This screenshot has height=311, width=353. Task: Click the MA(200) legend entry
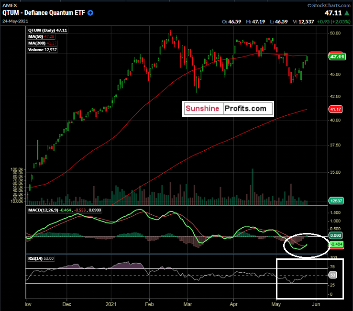click(x=42, y=43)
